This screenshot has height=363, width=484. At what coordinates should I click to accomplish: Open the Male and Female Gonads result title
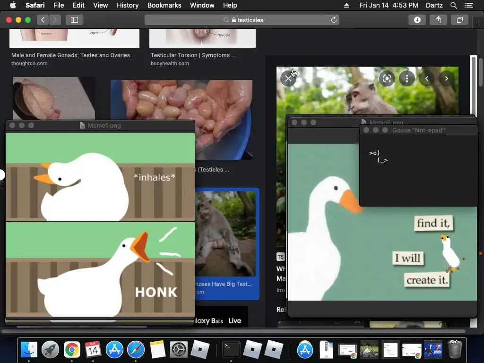70,55
